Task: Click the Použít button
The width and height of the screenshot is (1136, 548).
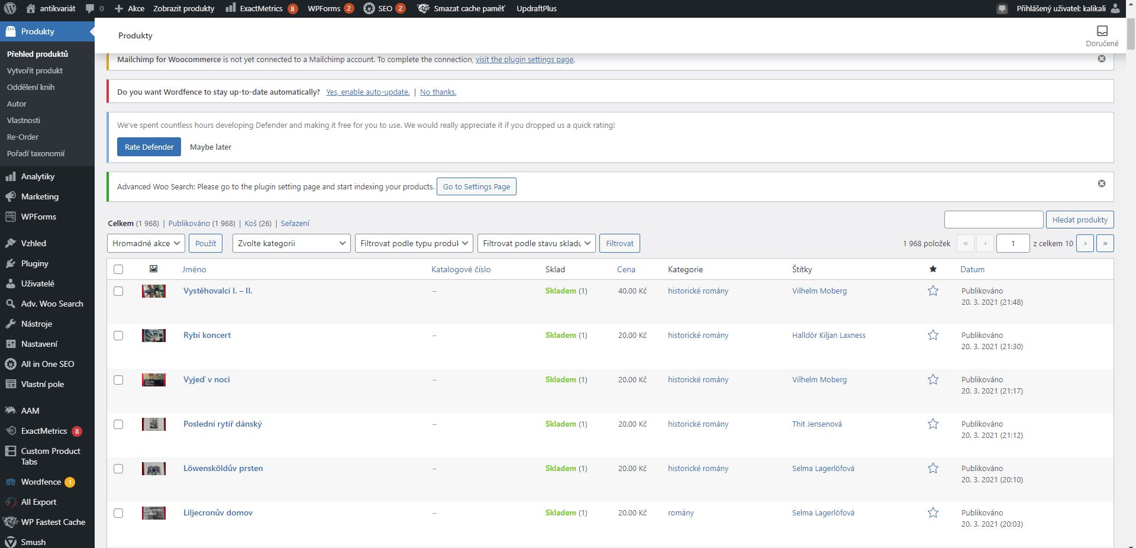Action: pos(205,243)
